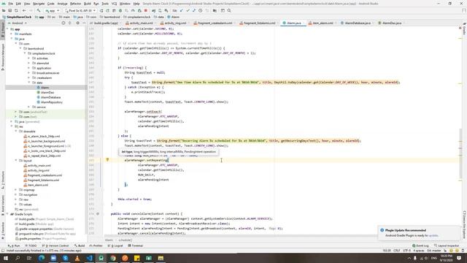Select AlarmDao in project tree
Image resolution: width=467 pixels, height=263 pixels.
click(47, 93)
